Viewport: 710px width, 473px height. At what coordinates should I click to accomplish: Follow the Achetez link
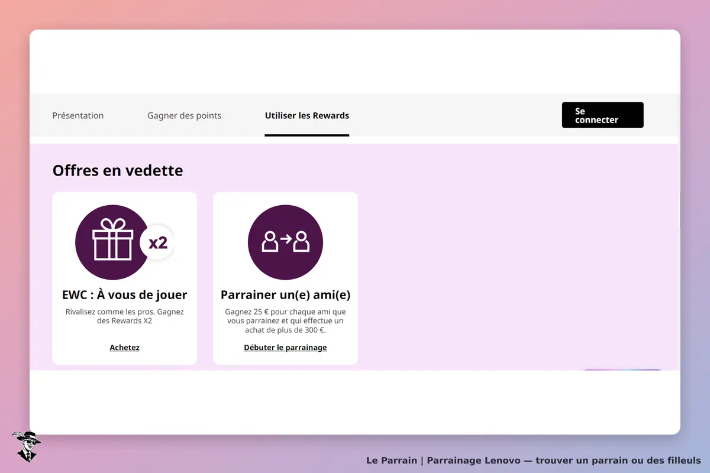(124, 348)
